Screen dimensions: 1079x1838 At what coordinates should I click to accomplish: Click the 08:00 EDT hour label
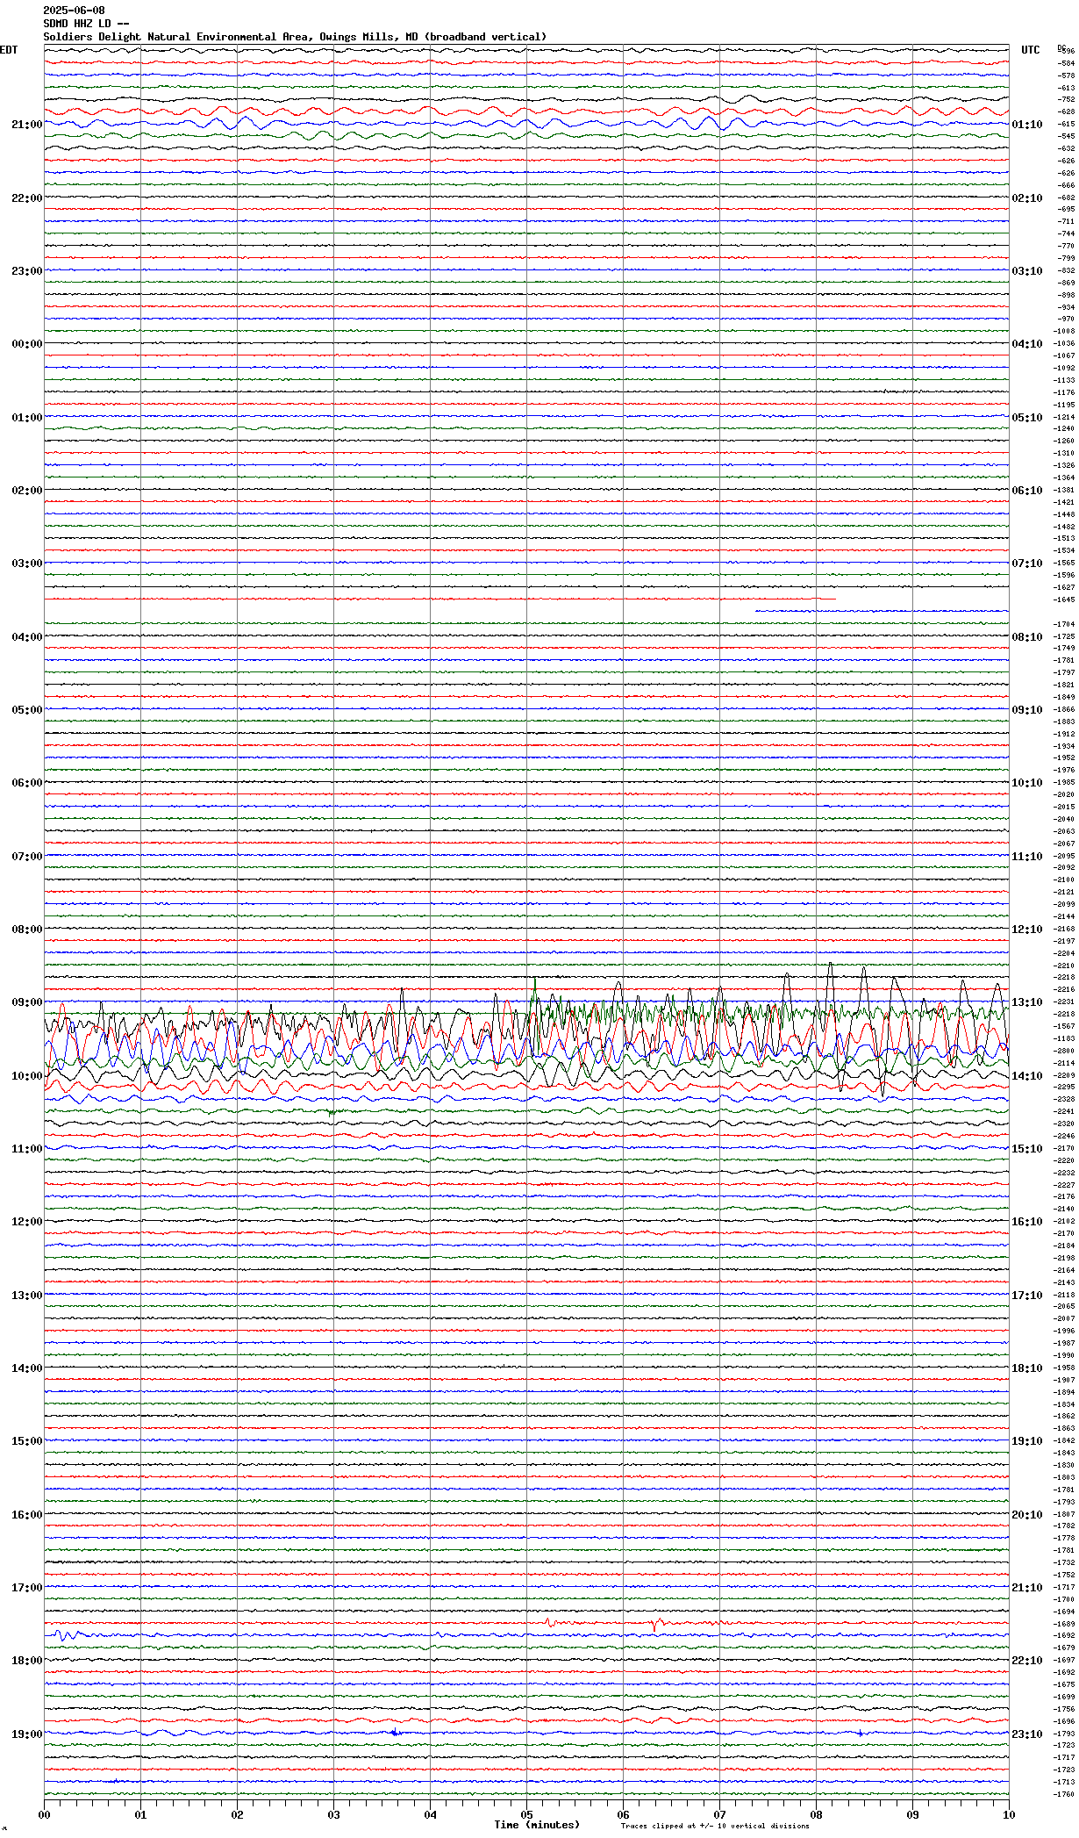[27, 930]
